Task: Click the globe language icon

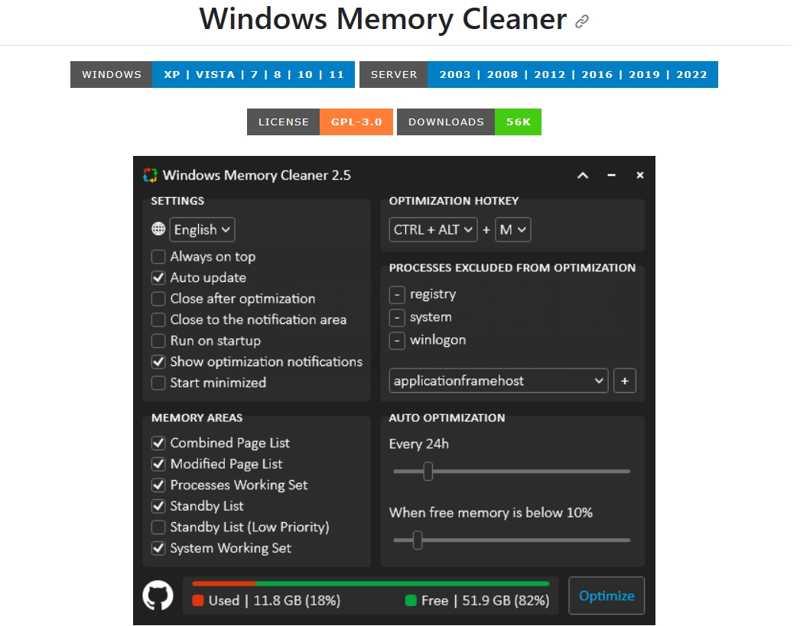Action: (x=158, y=229)
